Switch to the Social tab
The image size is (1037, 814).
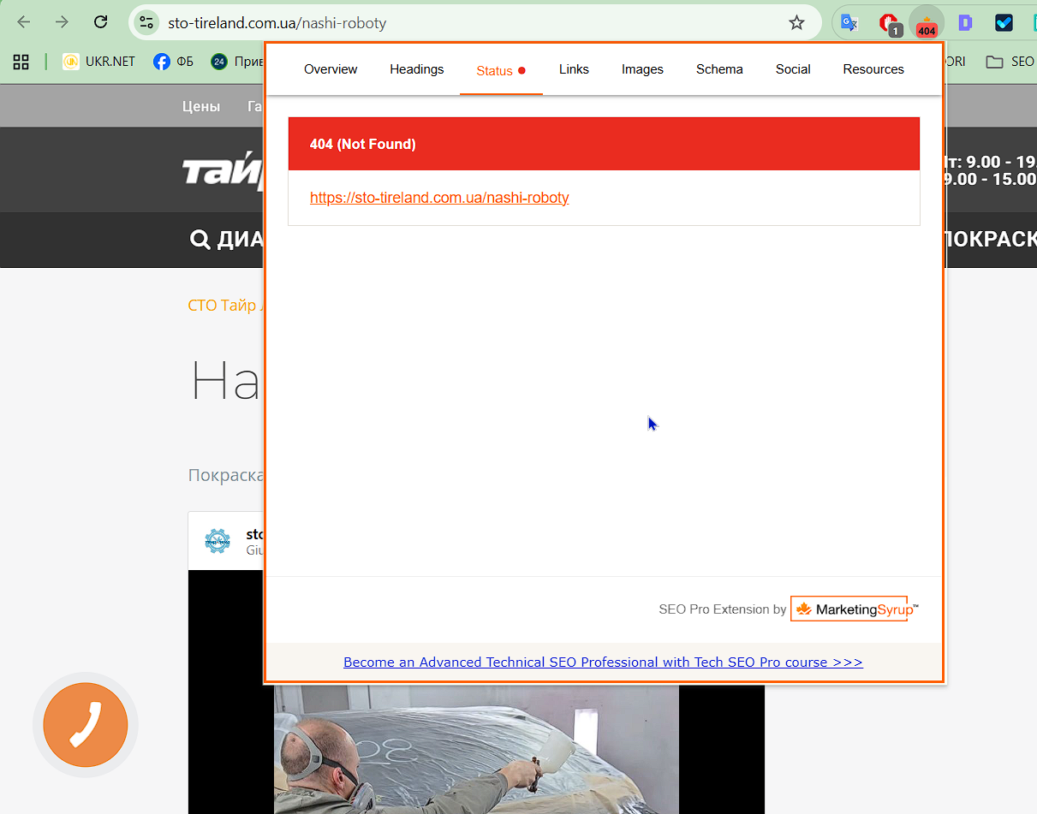(793, 69)
